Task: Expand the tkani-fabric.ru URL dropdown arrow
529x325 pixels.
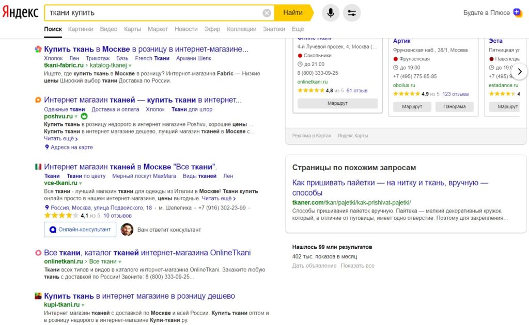Action: coord(130,66)
